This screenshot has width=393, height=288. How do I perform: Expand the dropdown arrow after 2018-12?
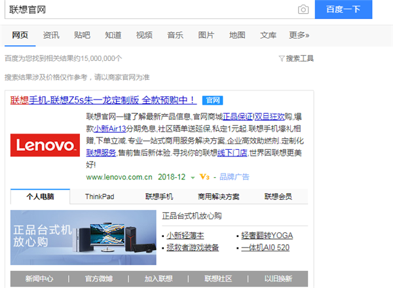192,177
